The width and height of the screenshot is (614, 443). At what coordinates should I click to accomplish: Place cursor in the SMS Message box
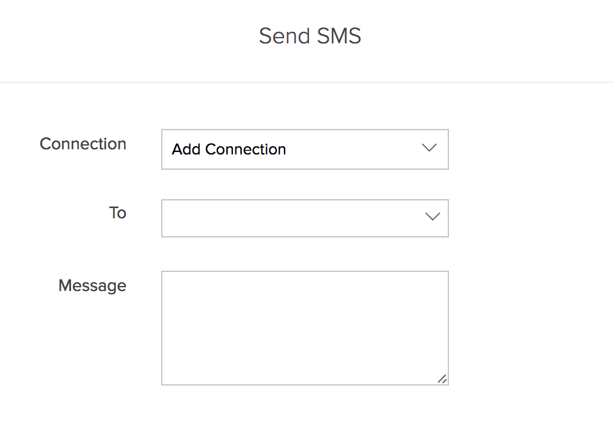pos(304,327)
